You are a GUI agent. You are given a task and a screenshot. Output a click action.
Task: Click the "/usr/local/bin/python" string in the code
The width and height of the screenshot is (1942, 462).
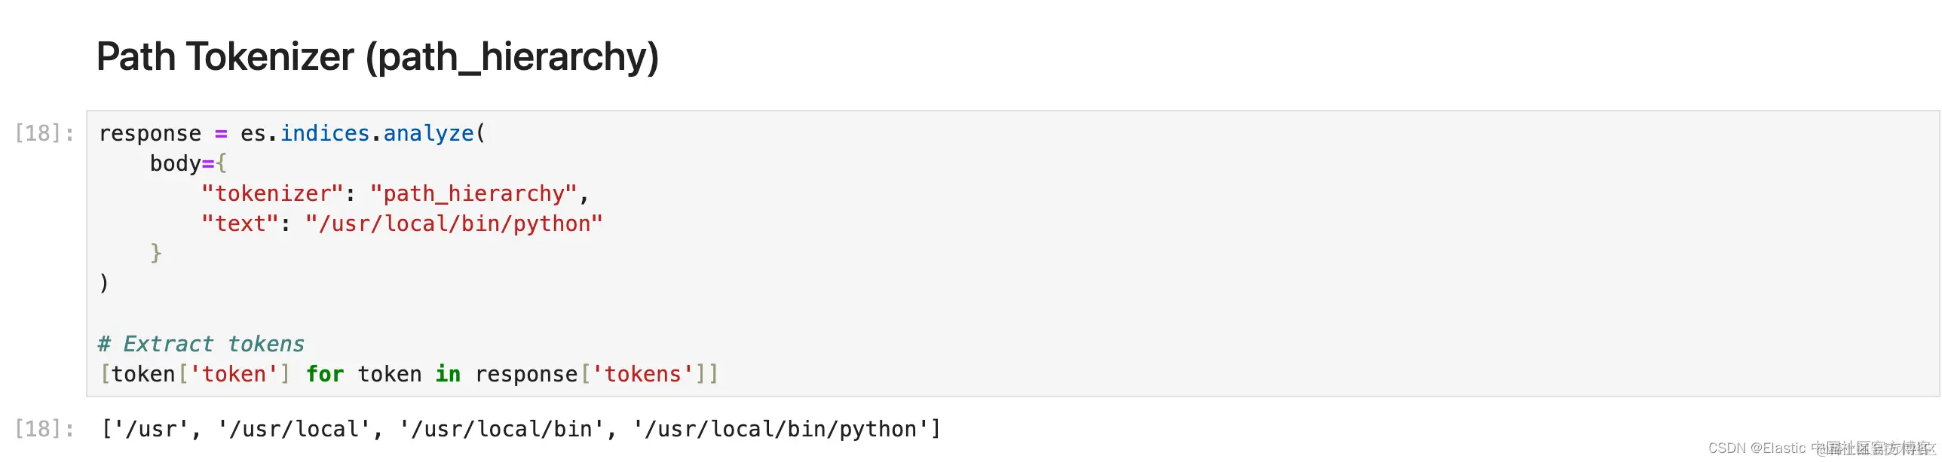coord(454,223)
